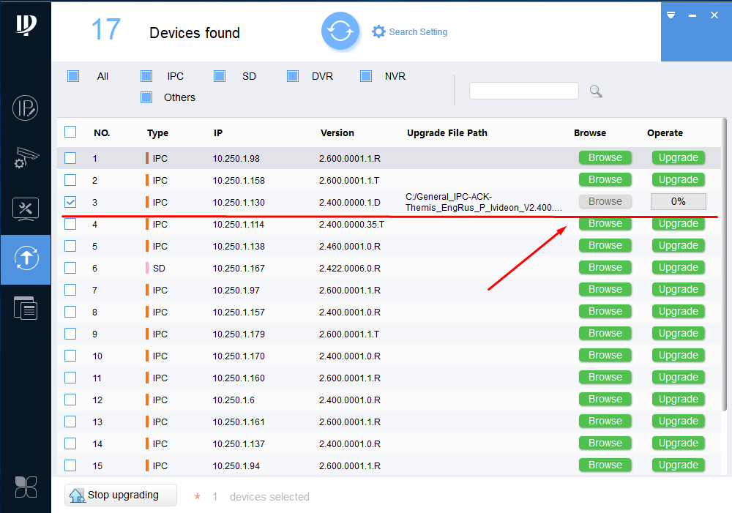Click the 17 devices found count

tap(106, 30)
